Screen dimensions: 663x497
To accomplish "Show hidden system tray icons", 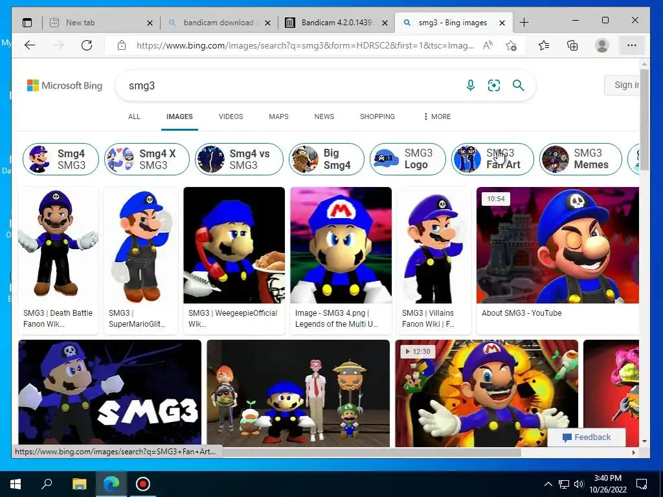I will click(548, 484).
